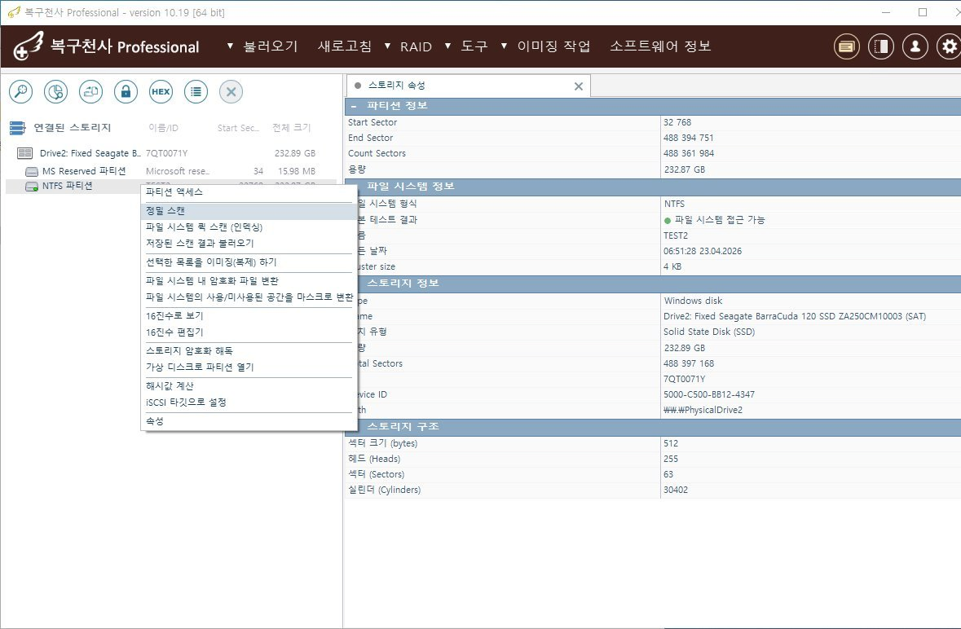961x629 pixels.
Task: Open the settings gear icon
Action: (x=949, y=46)
